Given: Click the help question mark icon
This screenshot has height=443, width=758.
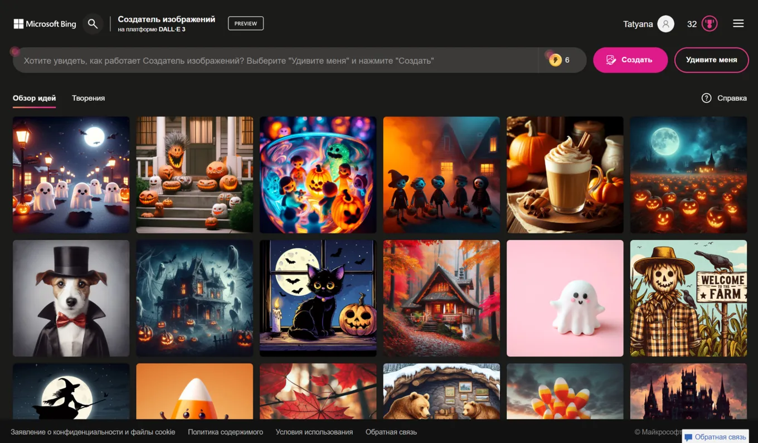Looking at the screenshot, I should tap(706, 98).
